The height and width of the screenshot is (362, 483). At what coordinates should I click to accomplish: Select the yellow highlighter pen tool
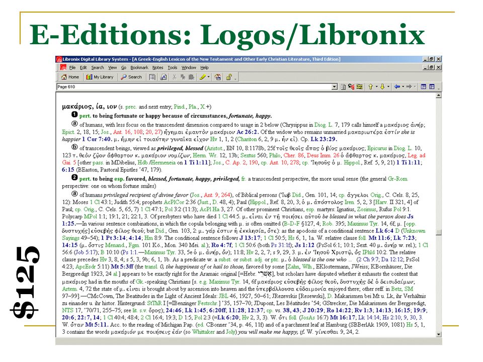click(x=202, y=77)
